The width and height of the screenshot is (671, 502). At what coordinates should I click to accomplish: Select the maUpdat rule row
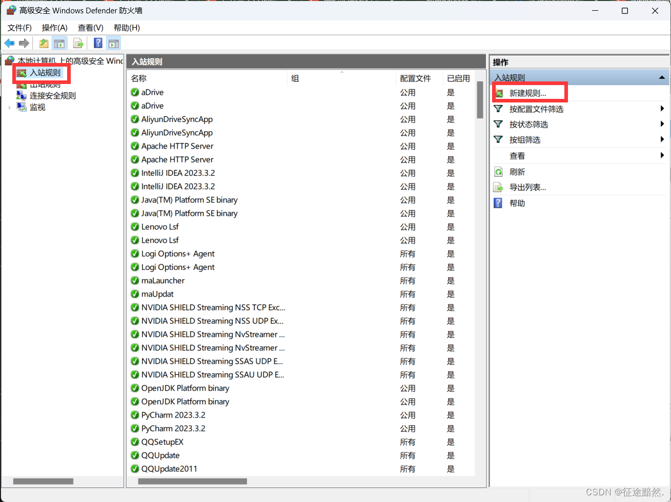(300, 294)
